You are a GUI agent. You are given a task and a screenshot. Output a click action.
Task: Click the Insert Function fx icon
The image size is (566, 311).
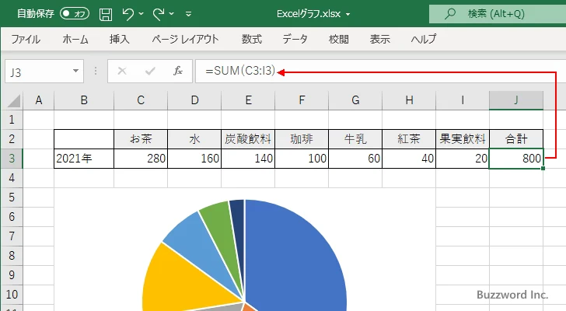click(178, 71)
